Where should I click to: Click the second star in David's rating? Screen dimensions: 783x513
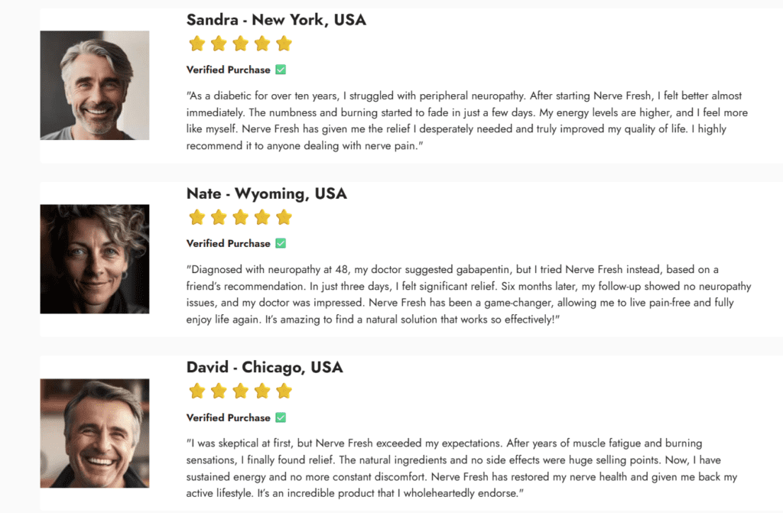tap(219, 391)
